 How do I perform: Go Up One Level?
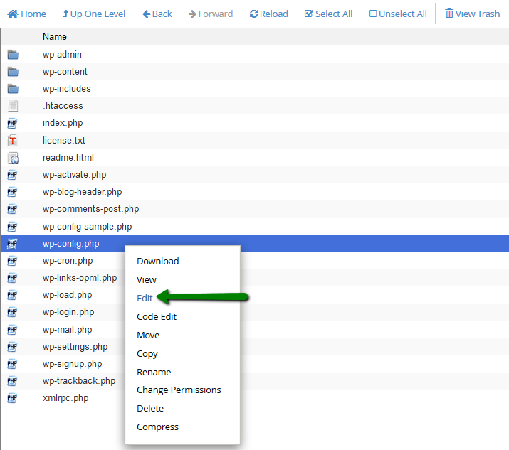(93, 14)
